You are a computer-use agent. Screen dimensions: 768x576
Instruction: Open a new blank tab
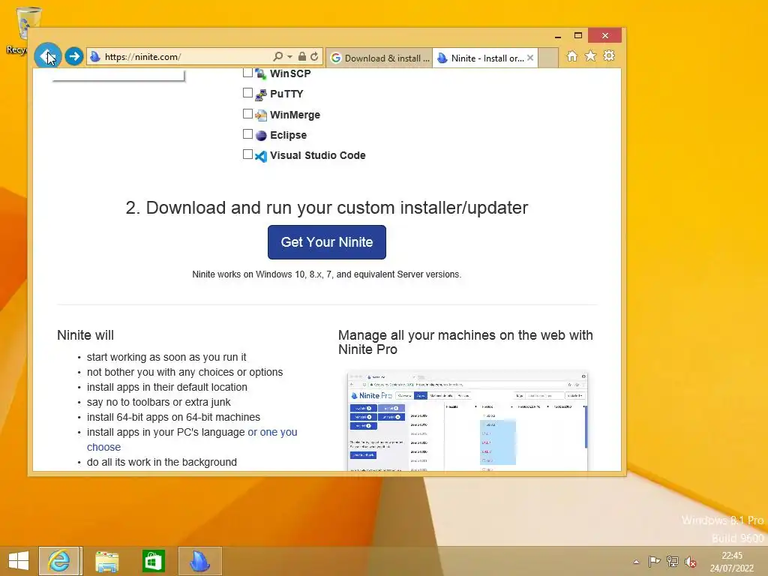tap(548, 58)
